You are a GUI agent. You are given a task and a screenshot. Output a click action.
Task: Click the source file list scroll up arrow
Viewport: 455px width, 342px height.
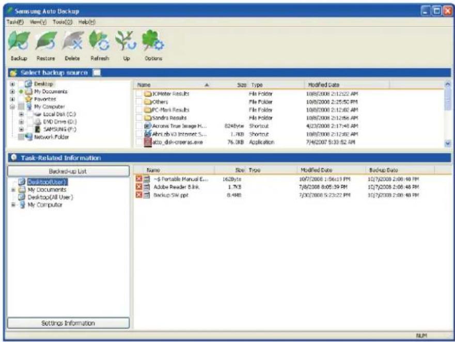pos(448,85)
